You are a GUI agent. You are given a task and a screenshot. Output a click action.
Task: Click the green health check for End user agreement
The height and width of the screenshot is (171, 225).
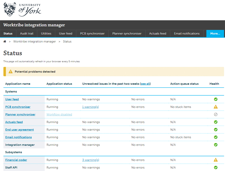coord(216,130)
